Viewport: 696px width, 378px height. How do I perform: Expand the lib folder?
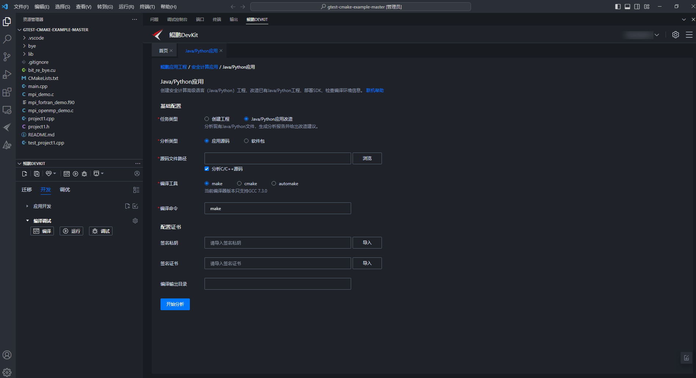click(x=24, y=54)
